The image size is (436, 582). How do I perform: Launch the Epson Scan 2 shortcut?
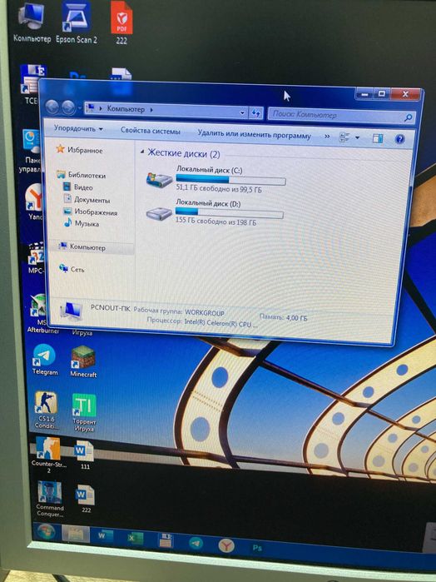(77, 23)
